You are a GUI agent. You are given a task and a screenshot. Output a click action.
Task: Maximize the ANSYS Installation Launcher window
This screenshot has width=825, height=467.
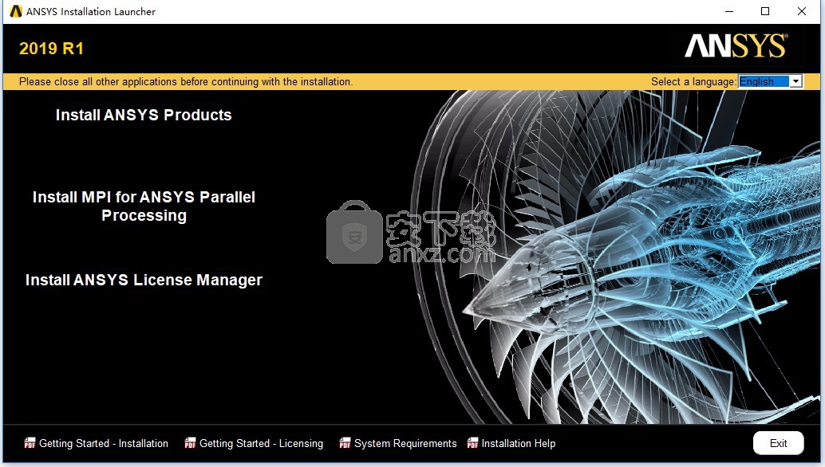click(x=765, y=12)
